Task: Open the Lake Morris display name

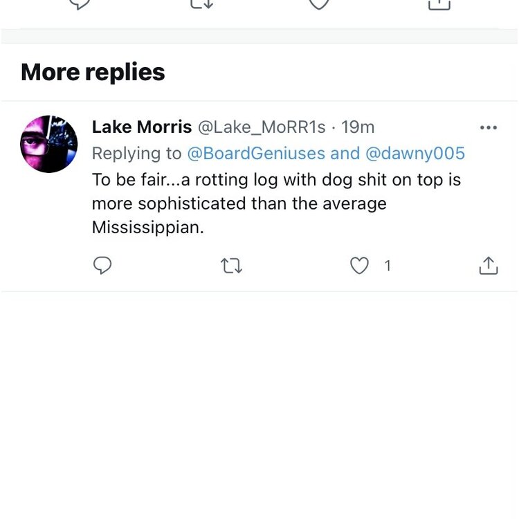Action: tap(142, 127)
